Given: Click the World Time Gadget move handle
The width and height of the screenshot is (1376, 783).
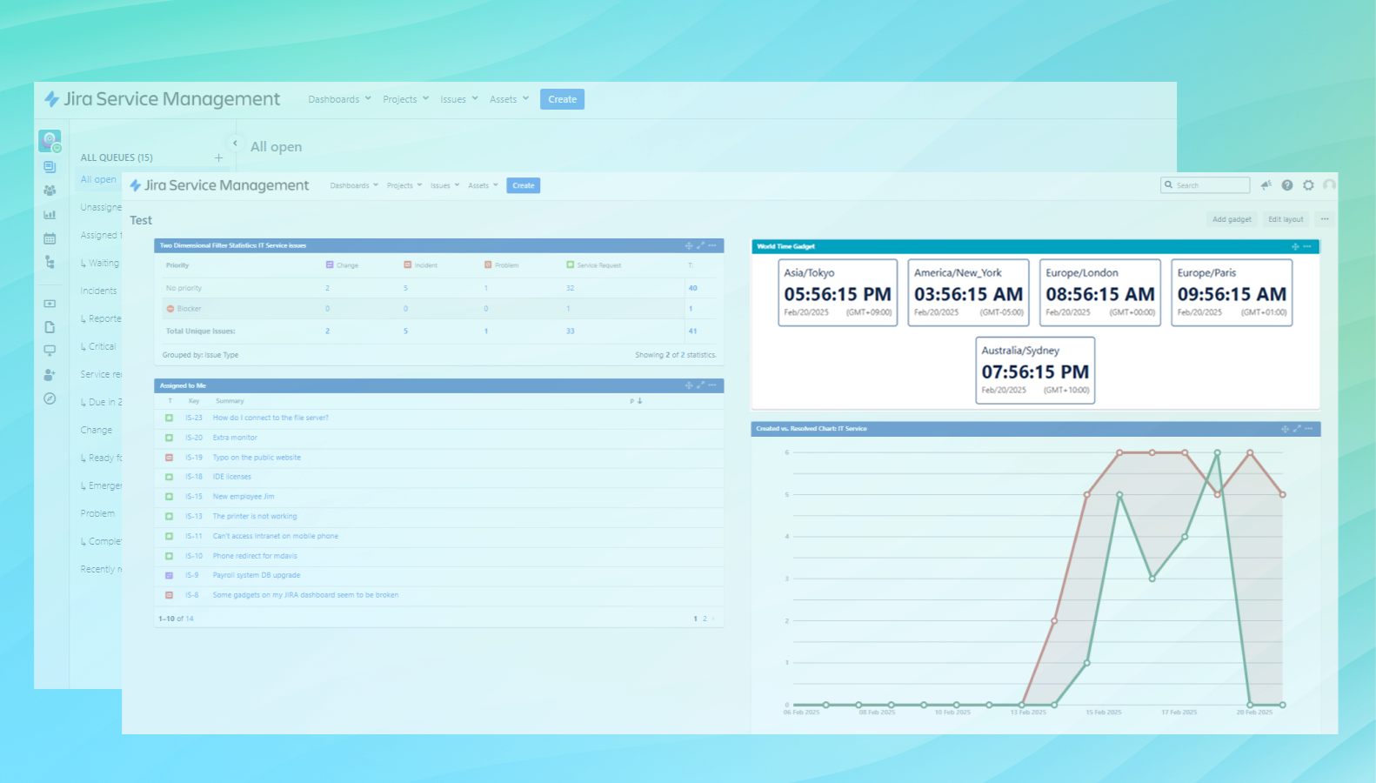Looking at the screenshot, I should tap(1295, 247).
